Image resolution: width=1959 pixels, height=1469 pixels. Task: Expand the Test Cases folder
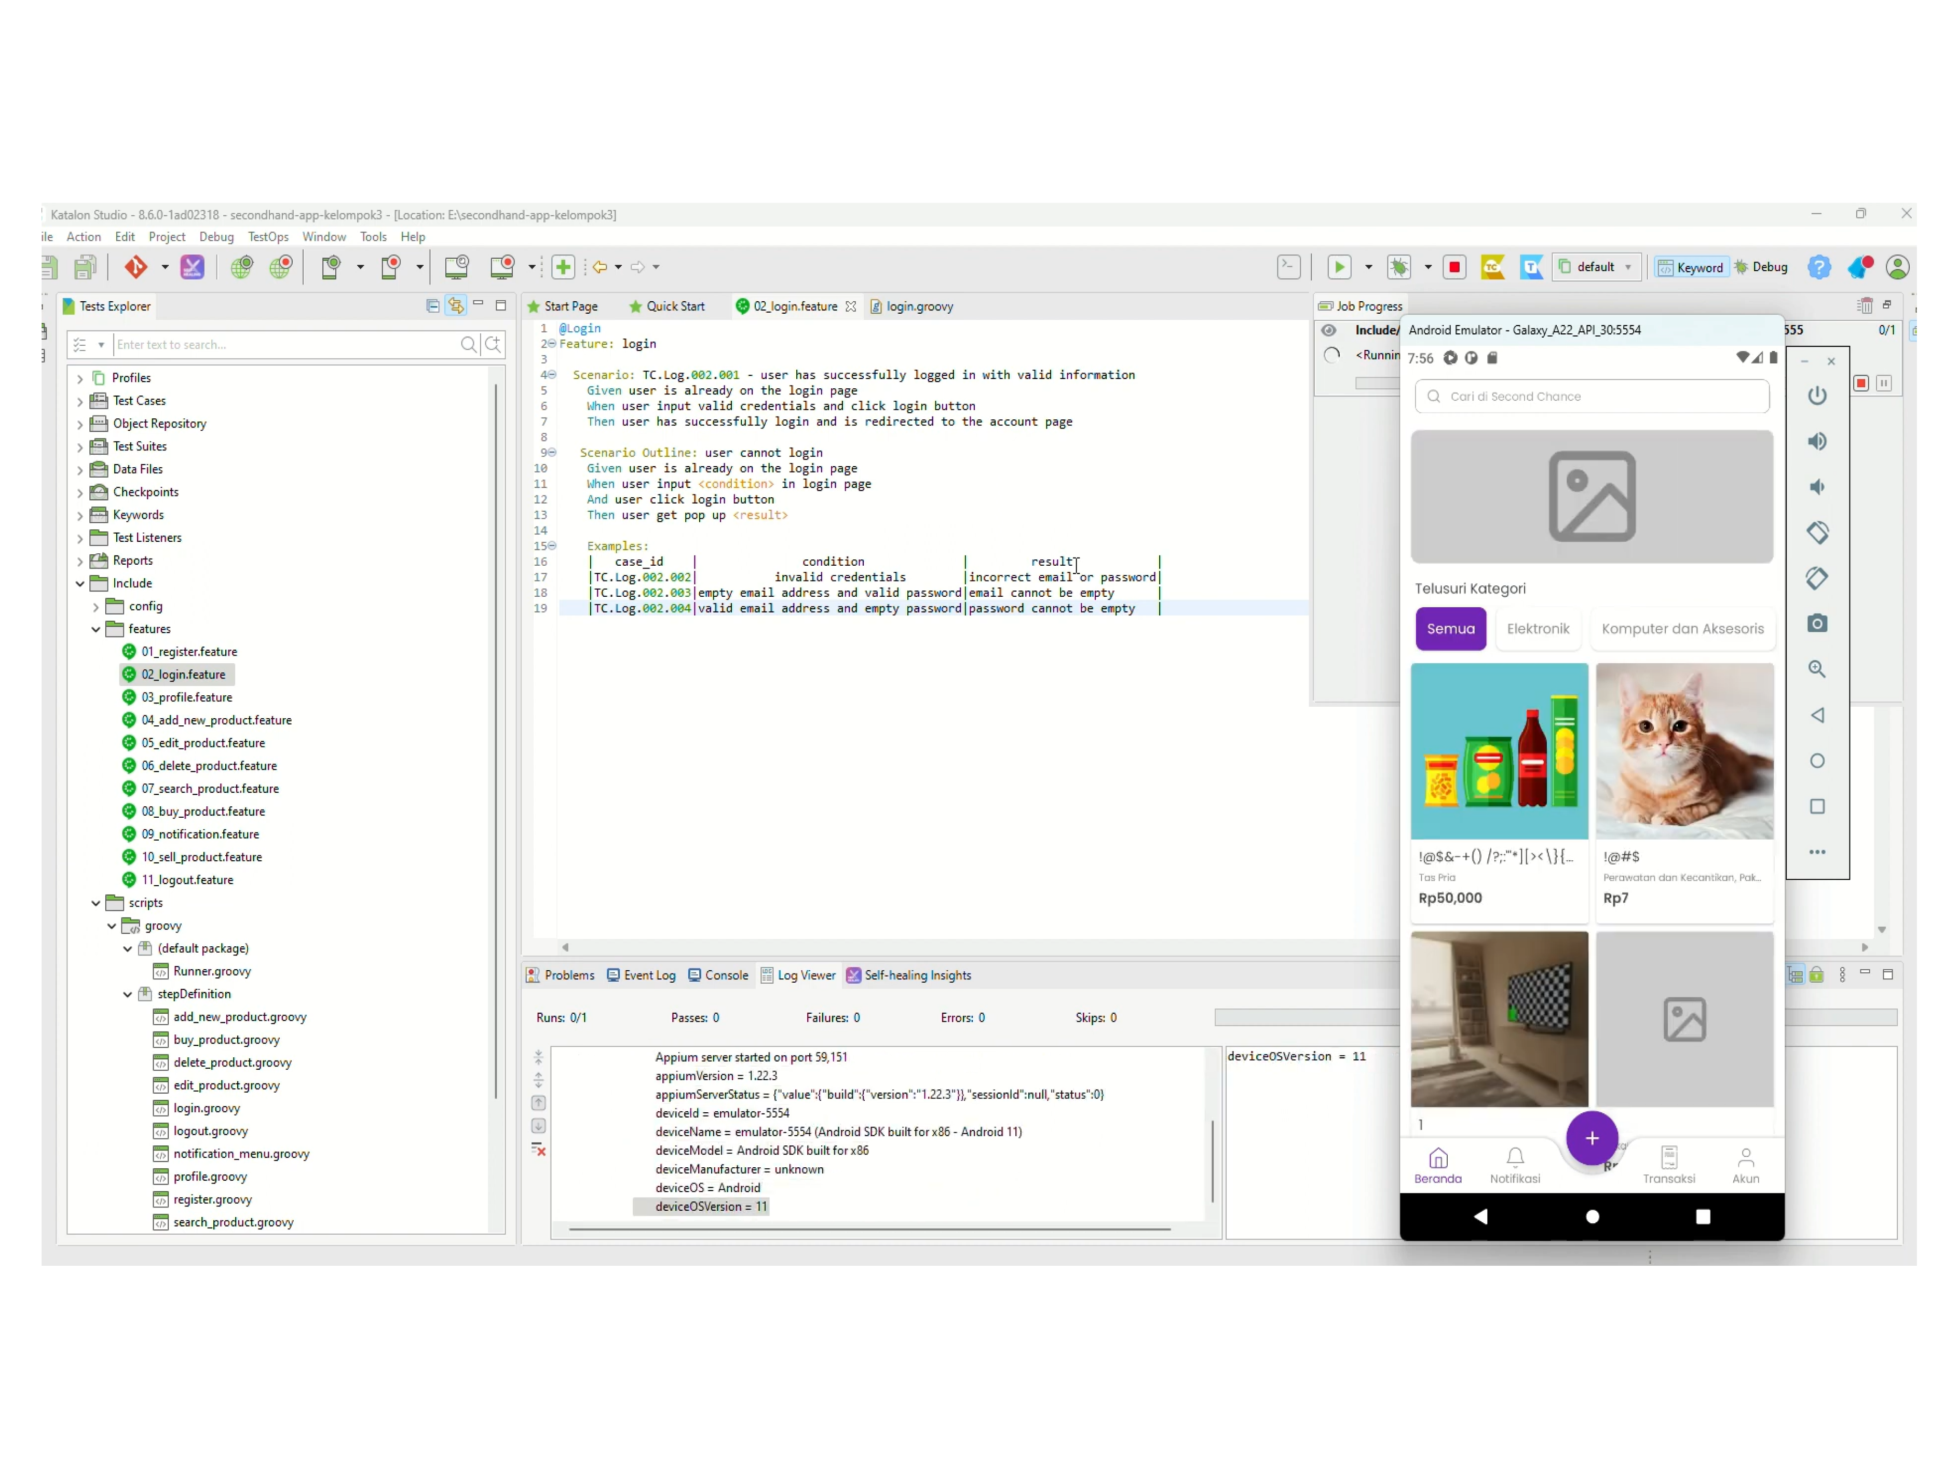point(81,401)
